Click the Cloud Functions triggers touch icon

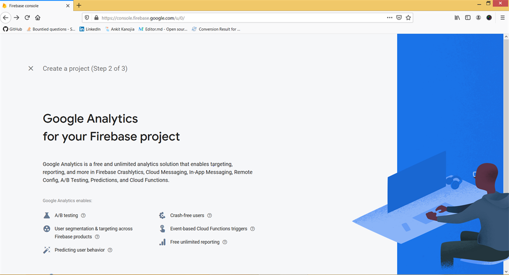point(162,229)
